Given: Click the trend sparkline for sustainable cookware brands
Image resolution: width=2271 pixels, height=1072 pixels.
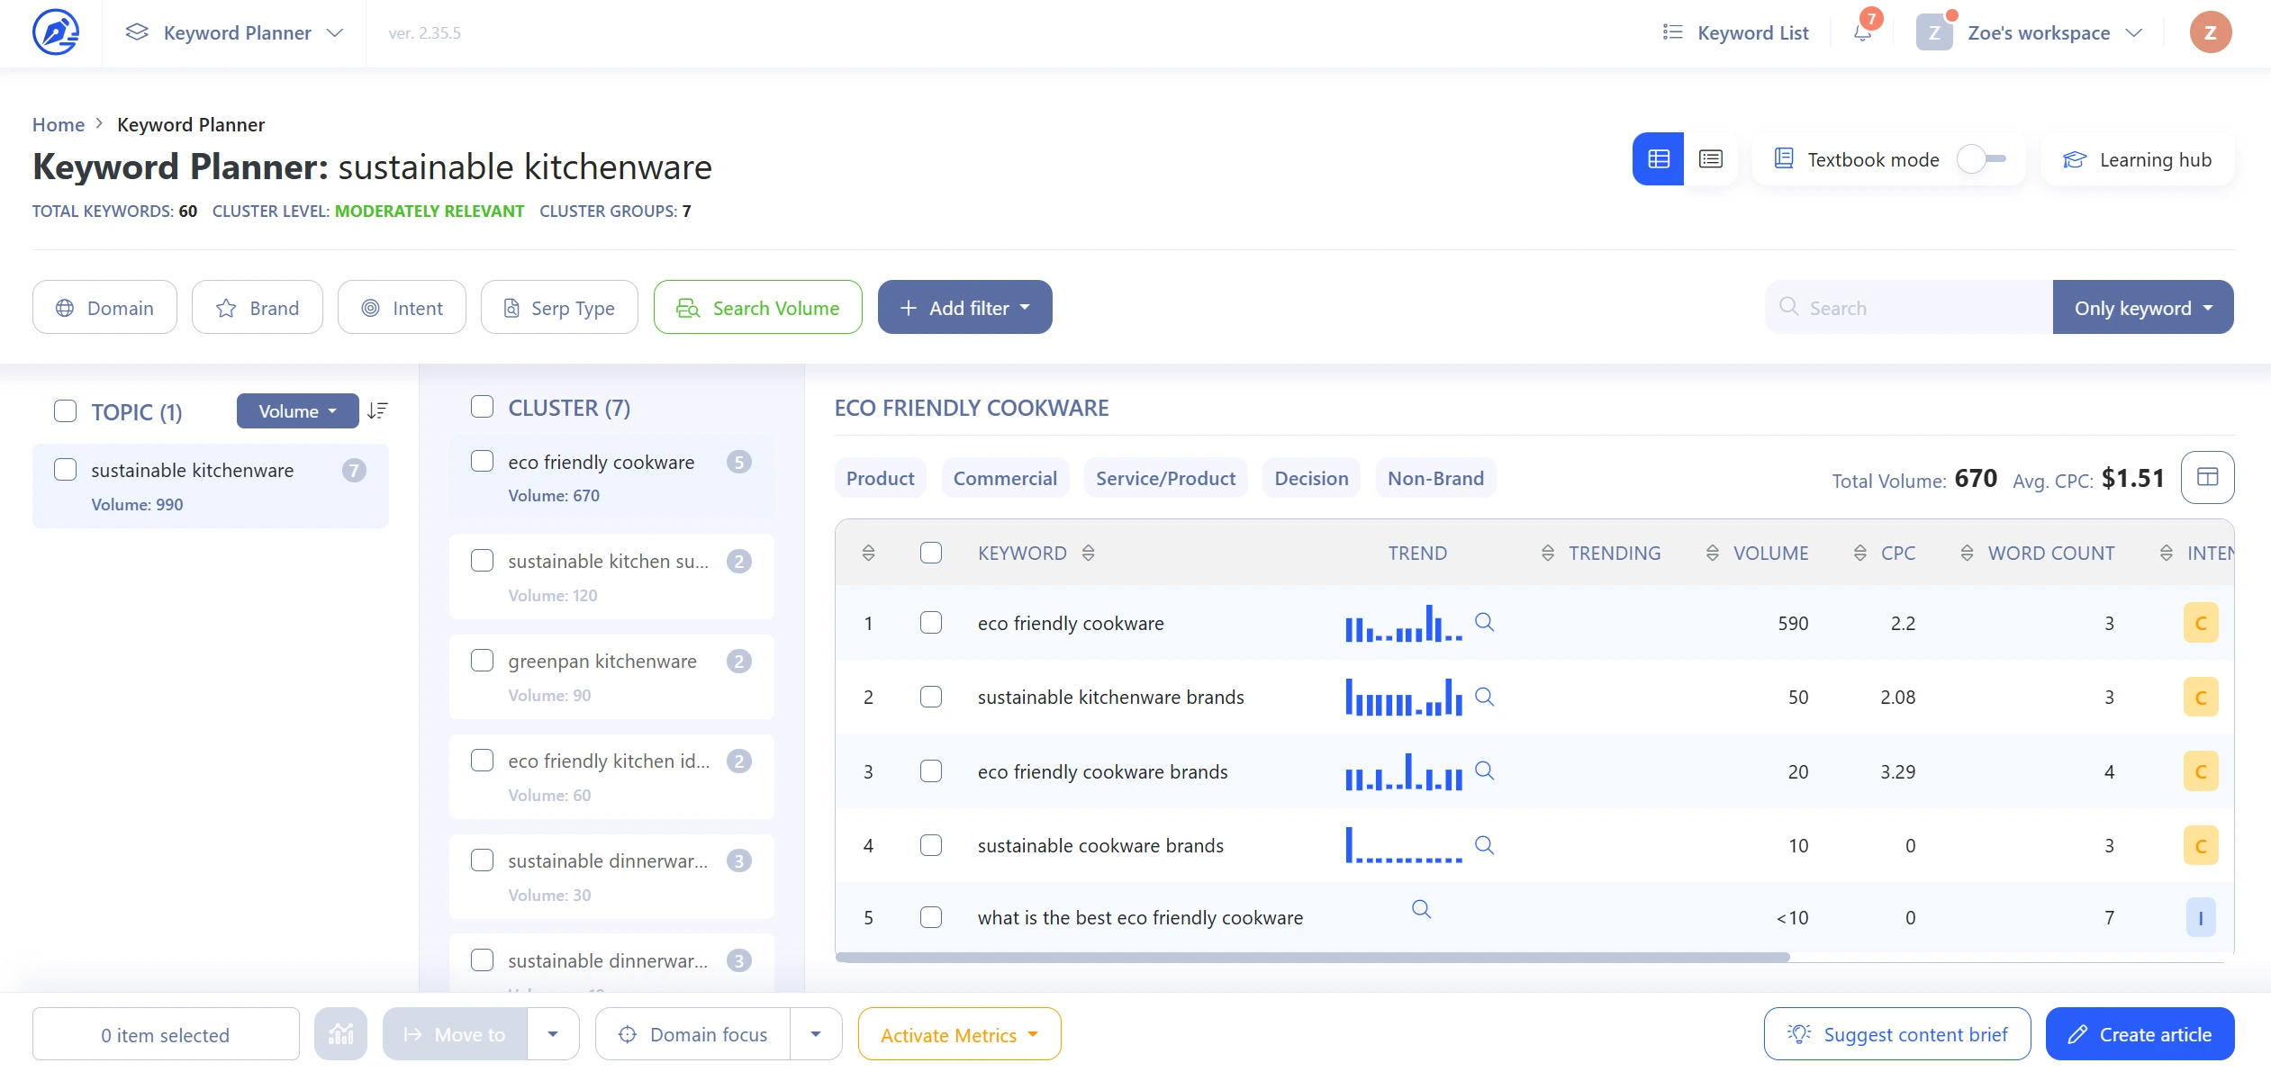Looking at the screenshot, I should click(x=1403, y=845).
